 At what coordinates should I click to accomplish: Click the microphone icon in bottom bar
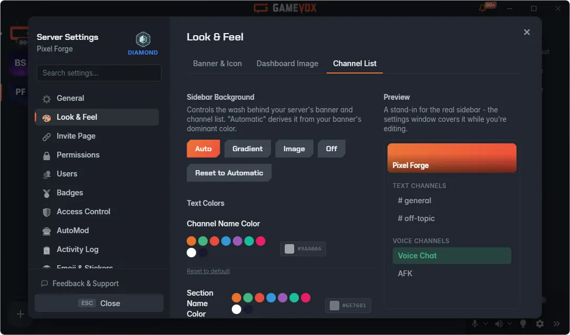coord(475,323)
